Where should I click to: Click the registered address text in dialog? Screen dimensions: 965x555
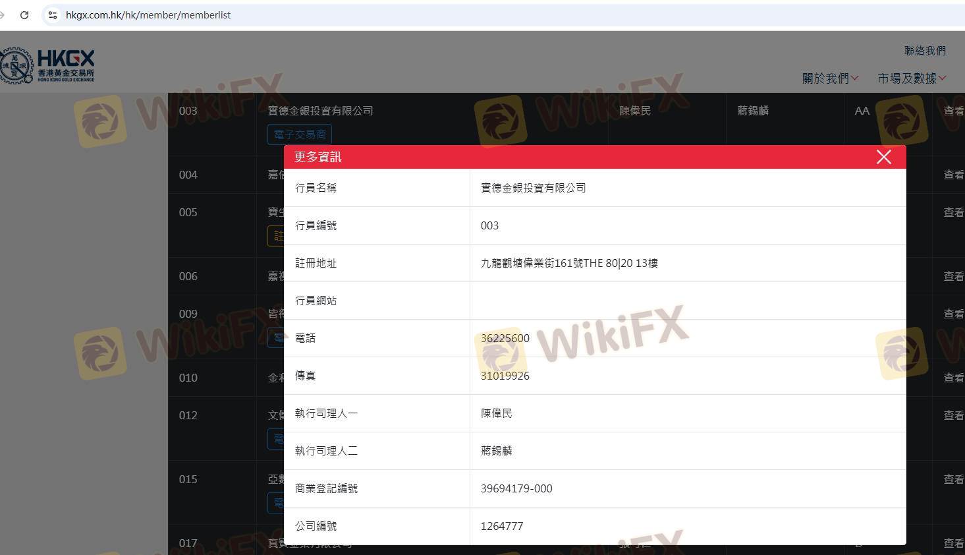click(x=569, y=263)
